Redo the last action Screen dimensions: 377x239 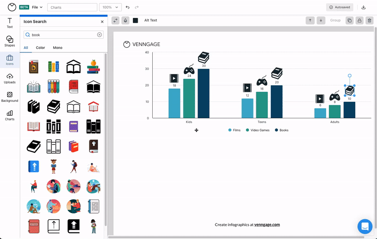click(x=137, y=7)
